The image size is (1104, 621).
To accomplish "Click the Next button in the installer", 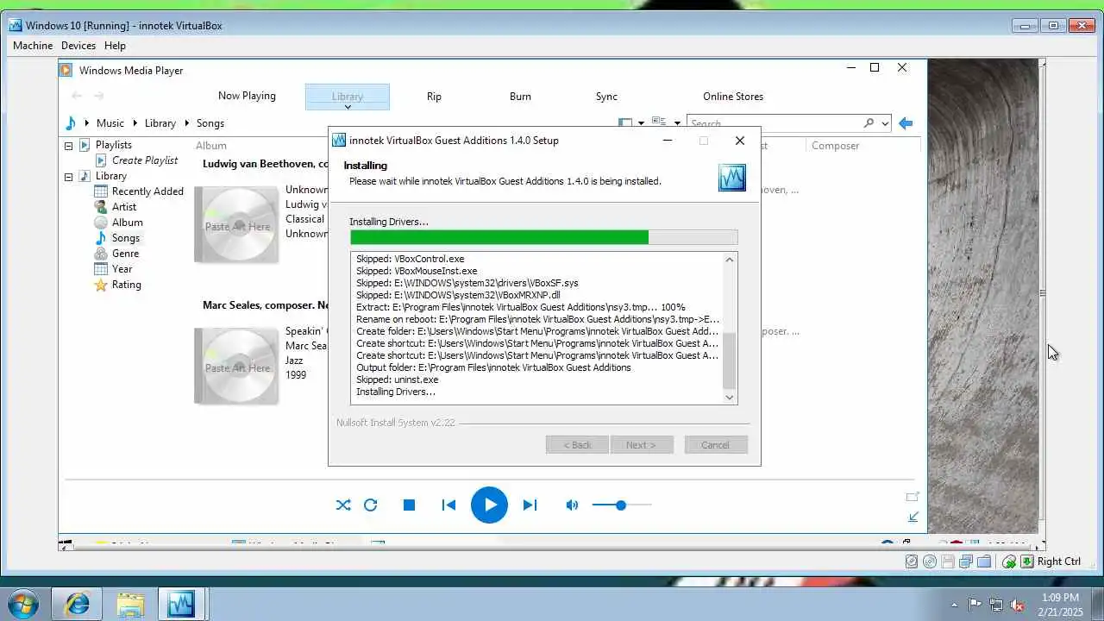I will click(x=641, y=445).
